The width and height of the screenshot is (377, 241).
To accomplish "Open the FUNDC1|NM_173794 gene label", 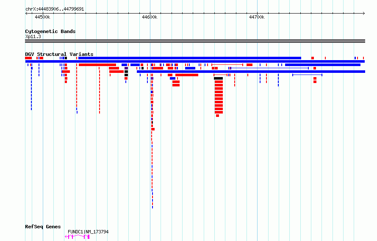I will [x=88, y=232].
